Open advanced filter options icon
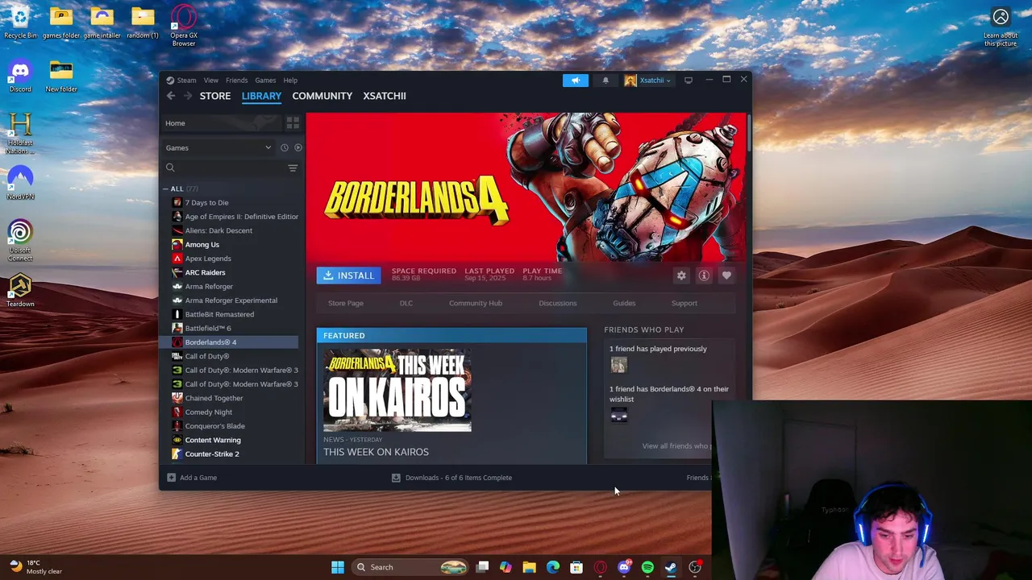Viewport: 1032px width, 580px height. pyautogui.click(x=293, y=168)
